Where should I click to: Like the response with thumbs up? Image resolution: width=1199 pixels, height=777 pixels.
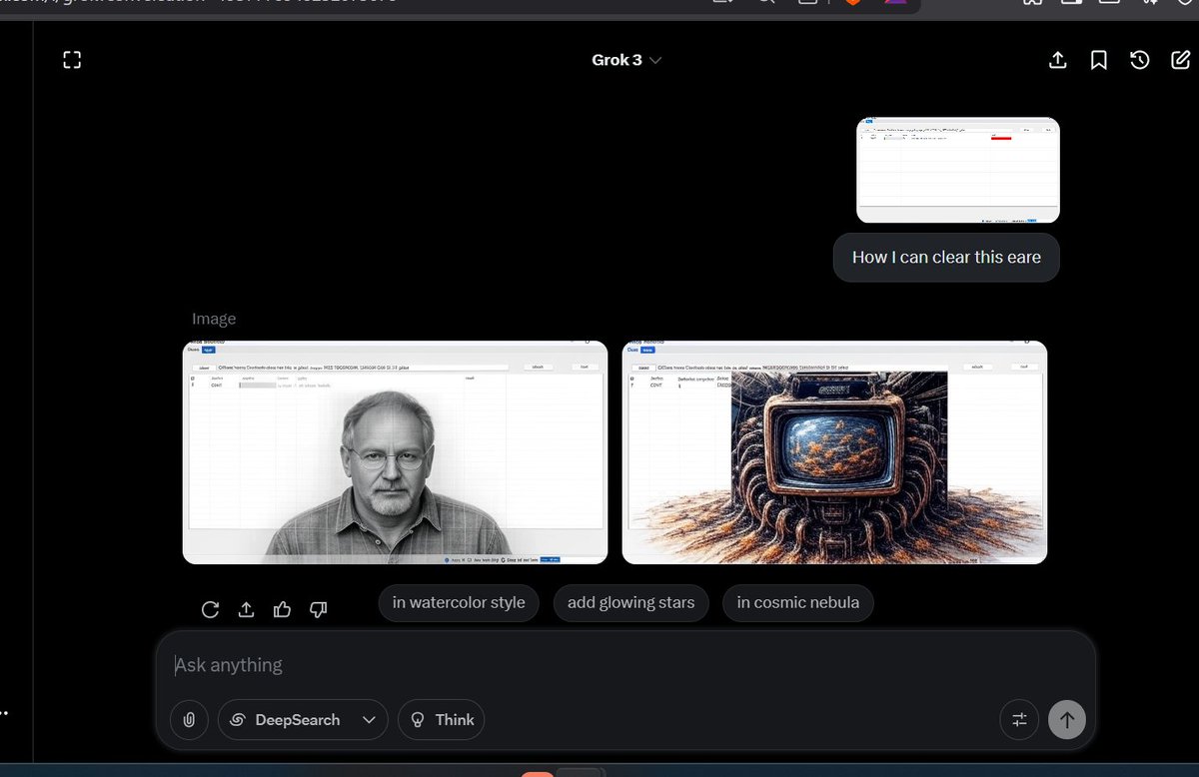coord(282,609)
